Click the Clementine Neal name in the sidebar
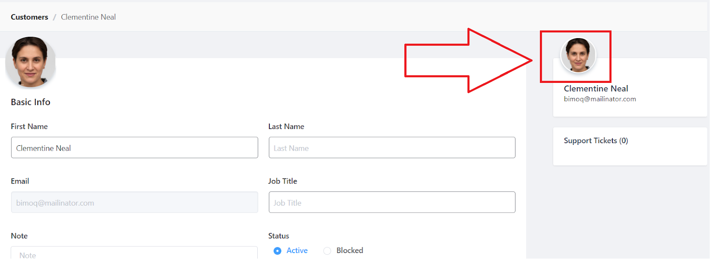The image size is (711, 265). pyautogui.click(x=595, y=89)
